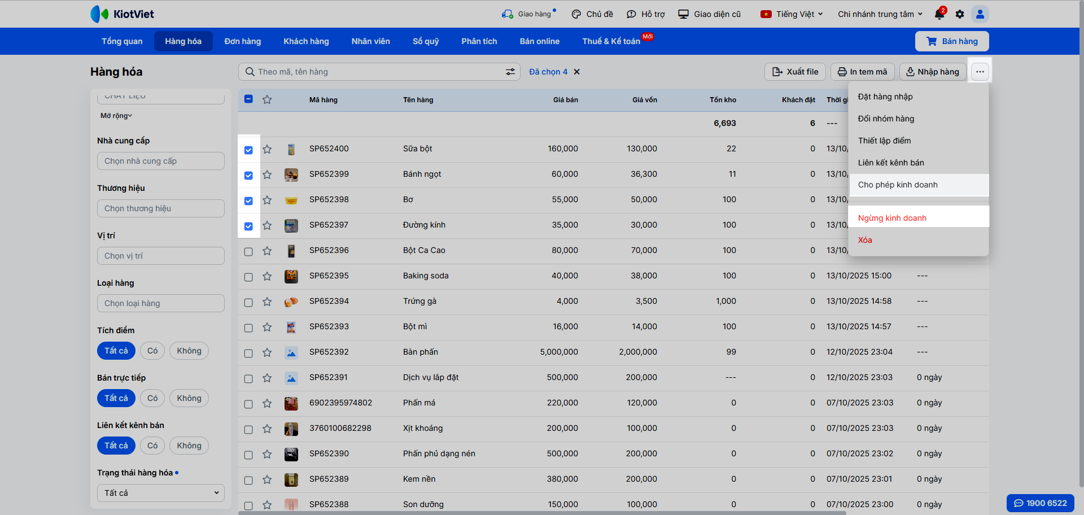The image size is (1084, 515).
Task: Star the Bơ product row
Action: click(x=267, y=200)
